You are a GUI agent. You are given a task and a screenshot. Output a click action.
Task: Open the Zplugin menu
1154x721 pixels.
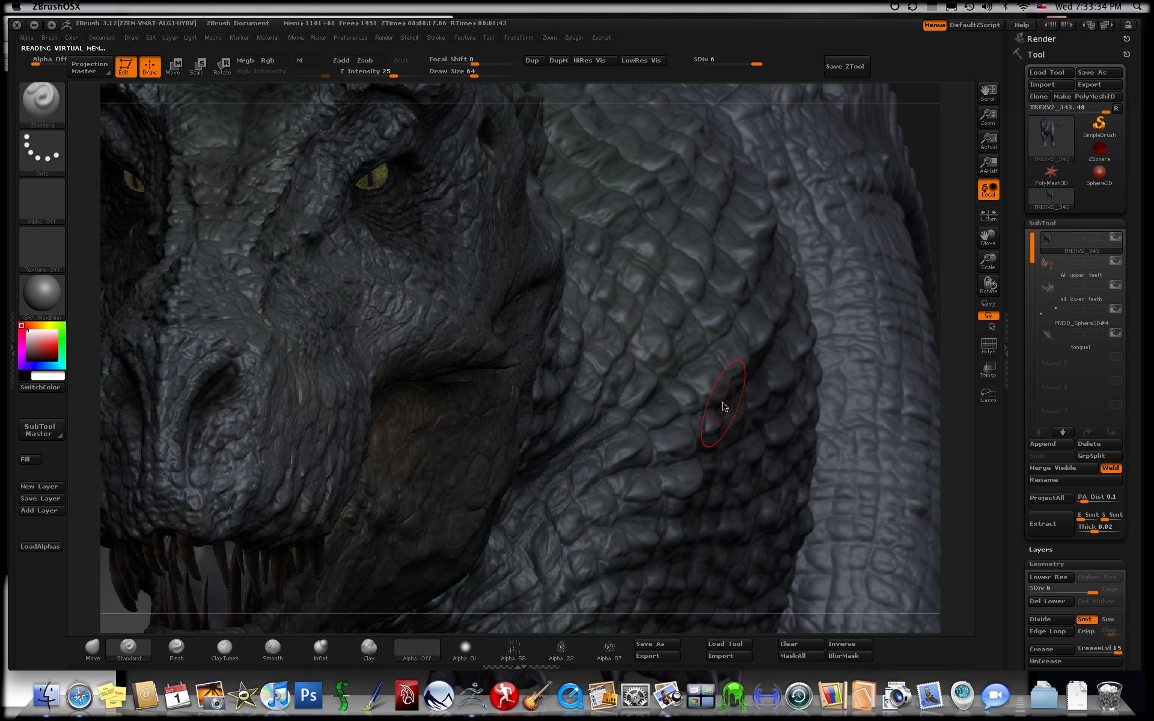(573, 38)
